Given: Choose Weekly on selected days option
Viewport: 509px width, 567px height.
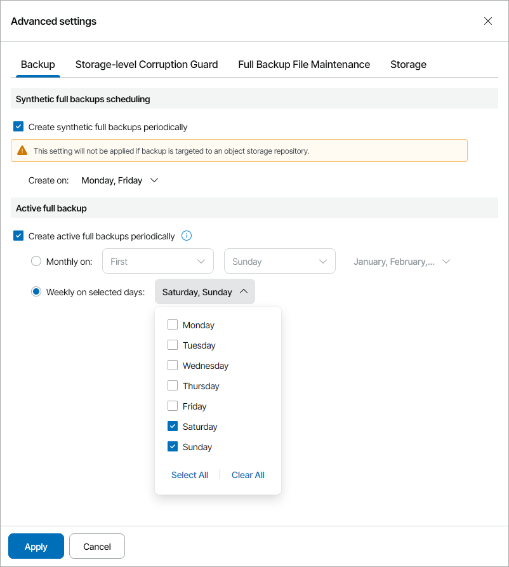Looking at the screenshot, I should [36, 292].
